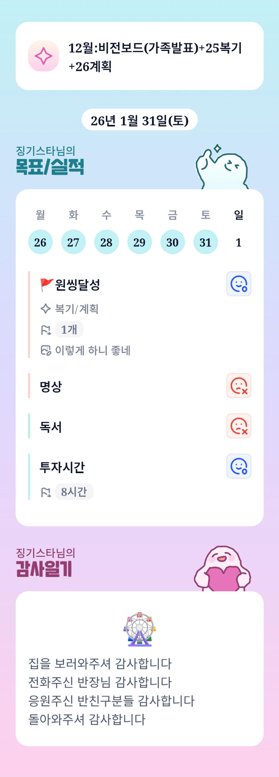Select Thursday the 29th in the week row
Viewport: 279px width, 777px height.
pos(139,242)
